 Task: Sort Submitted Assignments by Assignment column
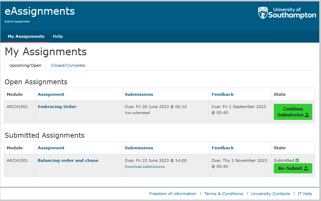(x=51, y=148)
